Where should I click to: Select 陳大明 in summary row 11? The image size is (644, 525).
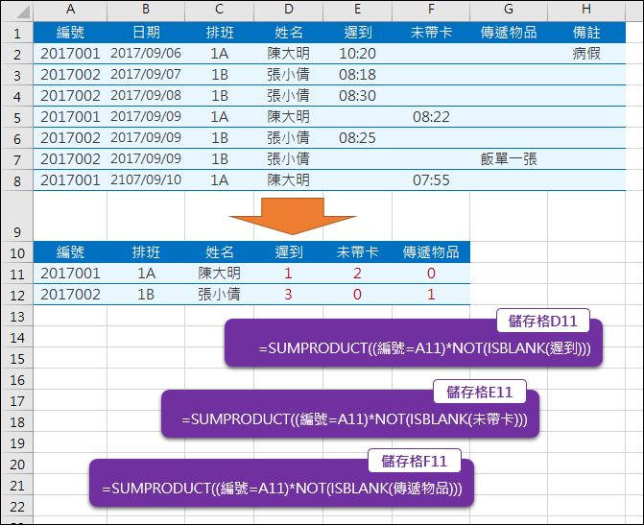[x=220, y=274]
